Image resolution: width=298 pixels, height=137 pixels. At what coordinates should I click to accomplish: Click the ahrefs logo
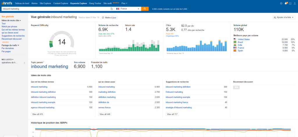click(x=6, y=3)
